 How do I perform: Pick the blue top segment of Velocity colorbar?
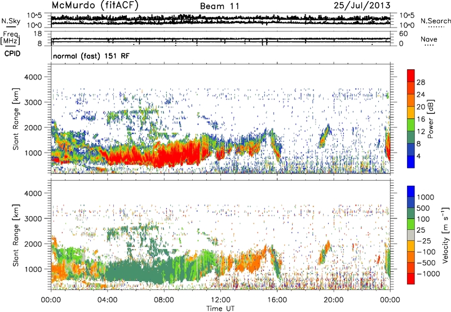click(411, 191)
